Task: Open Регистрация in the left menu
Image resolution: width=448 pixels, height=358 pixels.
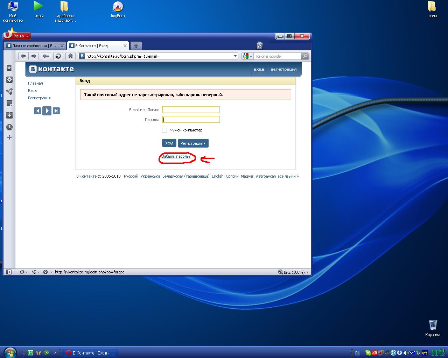Action: click(39, 98)
